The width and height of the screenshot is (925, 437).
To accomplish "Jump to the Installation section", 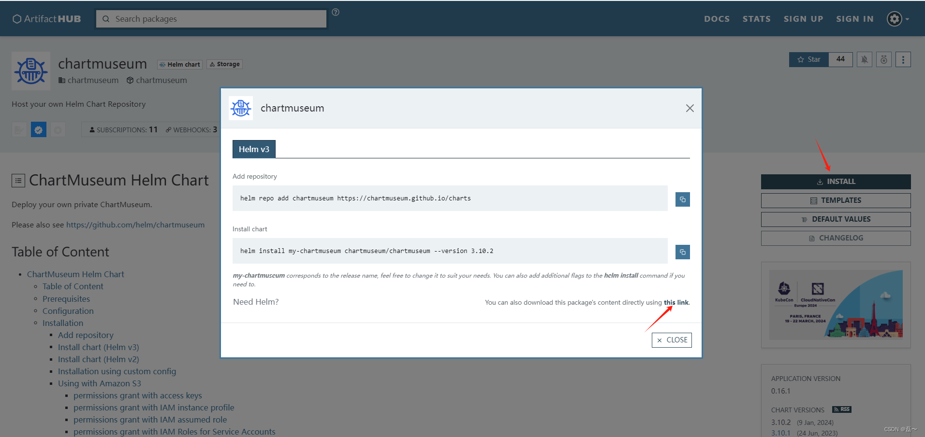I will coord(63,323).
